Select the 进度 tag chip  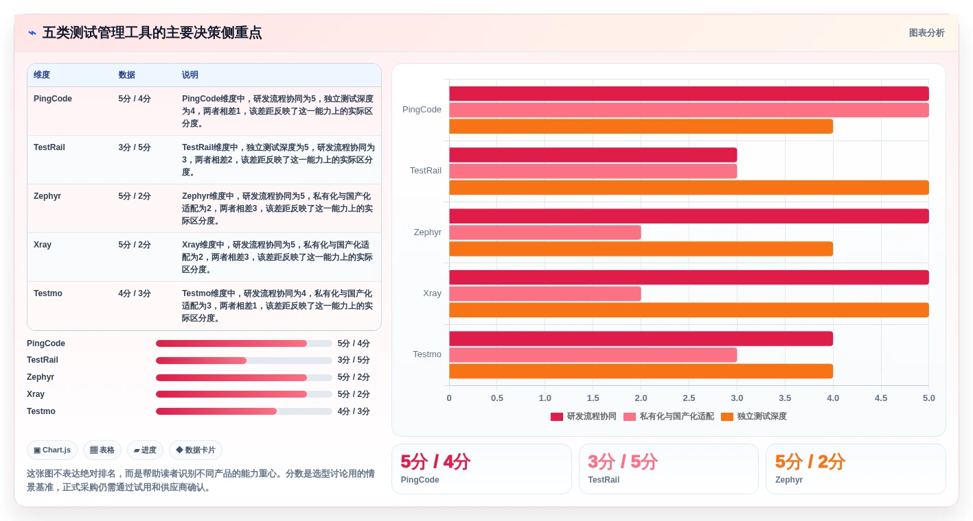click(x=145, y=450)
